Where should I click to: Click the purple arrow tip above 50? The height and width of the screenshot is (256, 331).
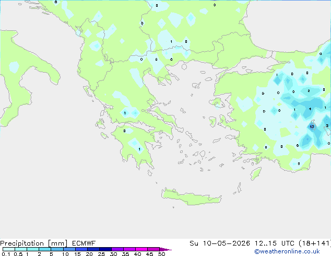pos(165,249)
